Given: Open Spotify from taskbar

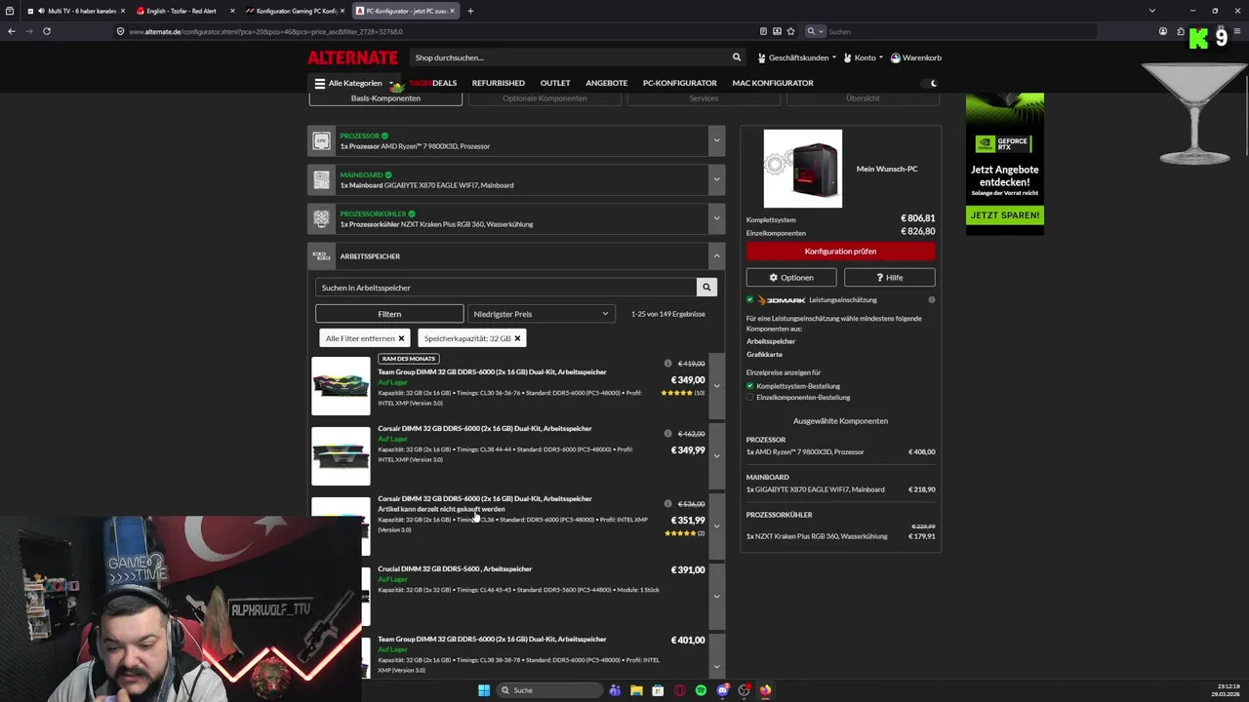Looking at the screenshot, I should (x=701, y=690).
